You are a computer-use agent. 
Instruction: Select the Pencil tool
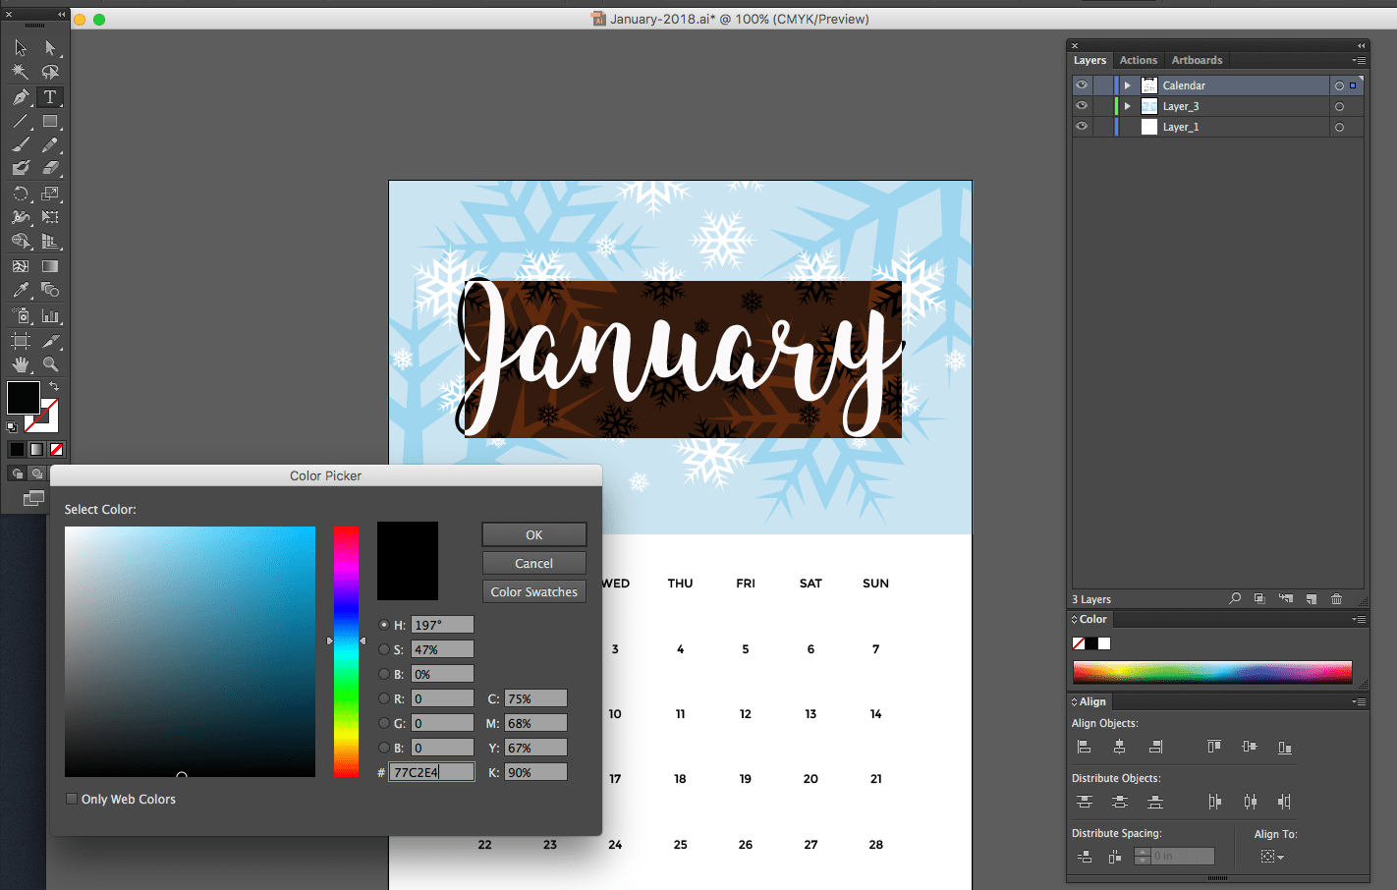click(50, 144)
